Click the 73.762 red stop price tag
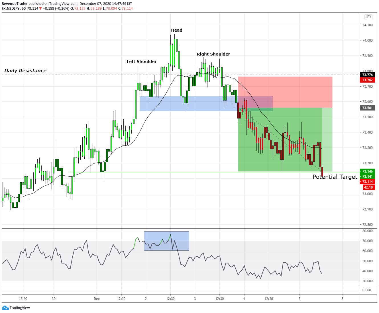Screen dimensions: 379x313 pos(368,80)
